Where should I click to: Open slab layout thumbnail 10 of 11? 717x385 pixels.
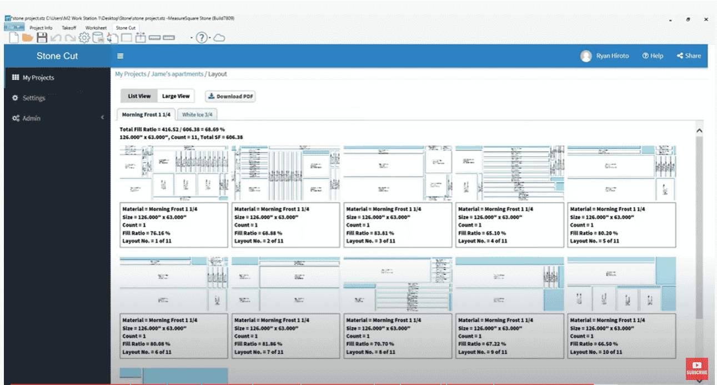pyautogui.click(x=621, y=284)
